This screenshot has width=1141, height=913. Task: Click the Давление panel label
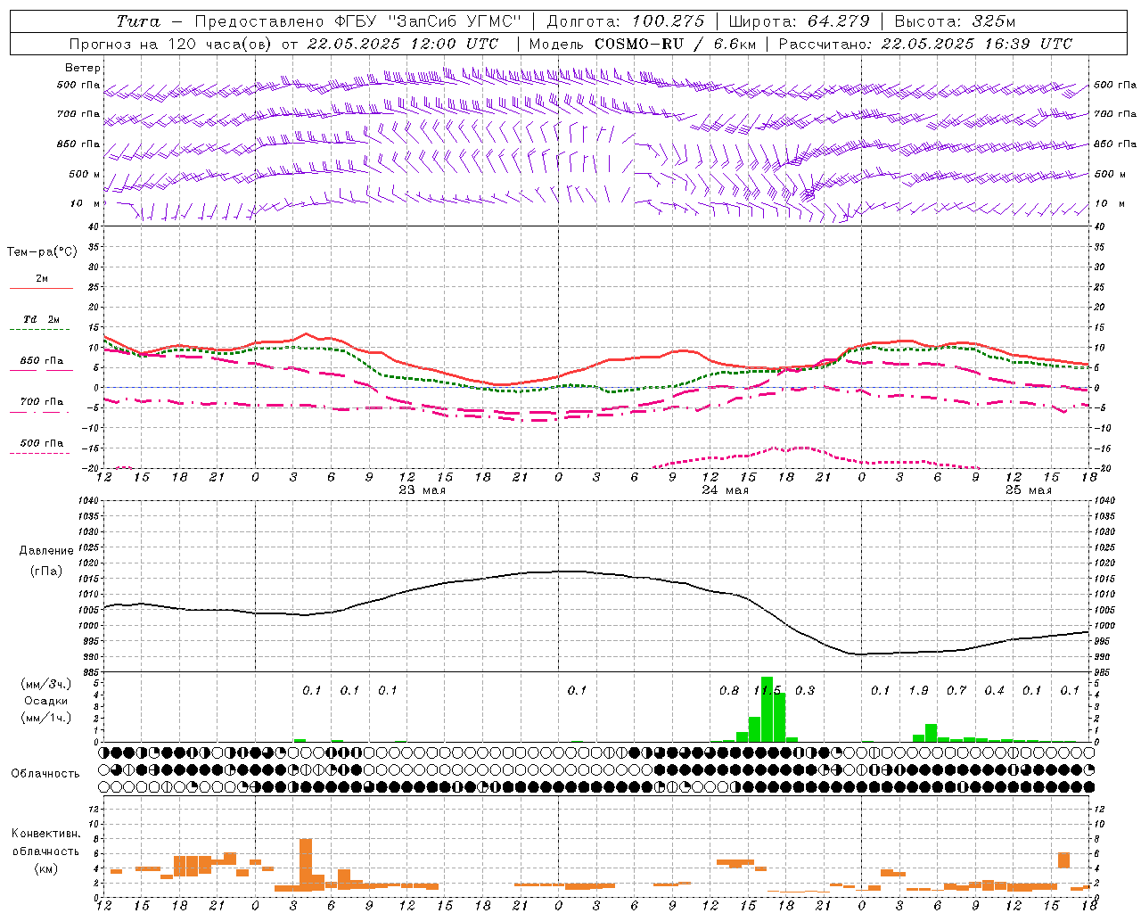point(46,551)
